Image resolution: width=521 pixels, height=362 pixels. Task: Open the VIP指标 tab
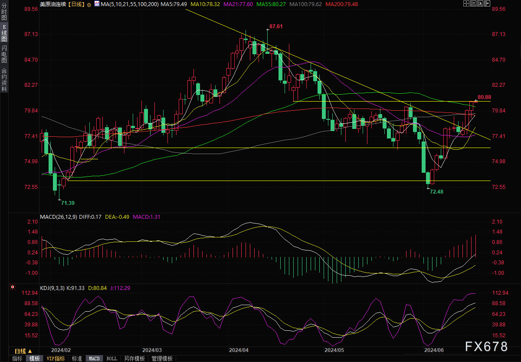(56, 359)
